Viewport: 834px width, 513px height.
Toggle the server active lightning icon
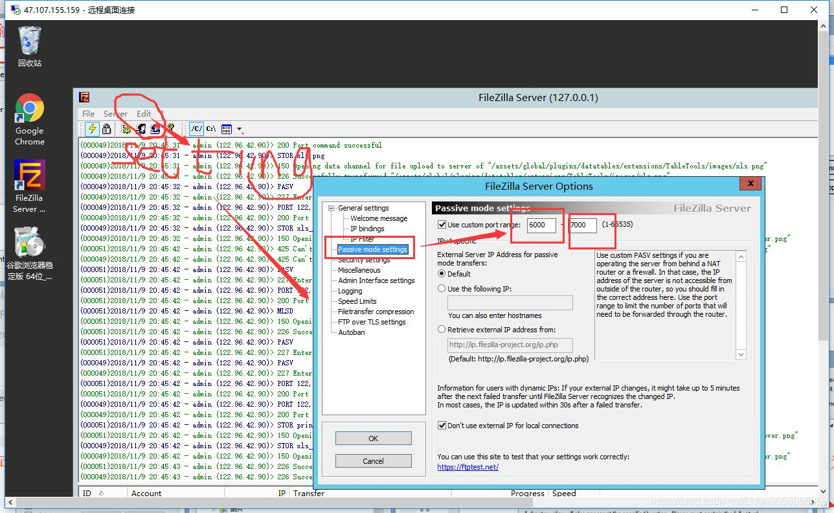click(92, 129)
